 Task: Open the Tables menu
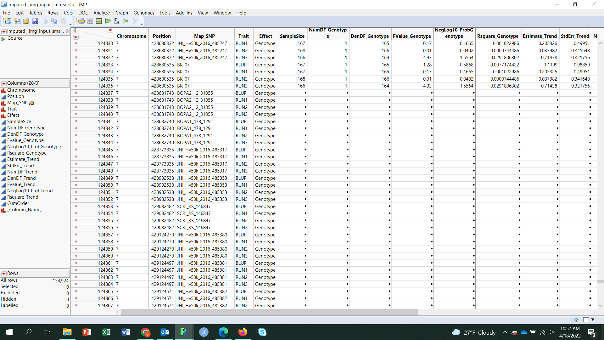coord(36,13)
